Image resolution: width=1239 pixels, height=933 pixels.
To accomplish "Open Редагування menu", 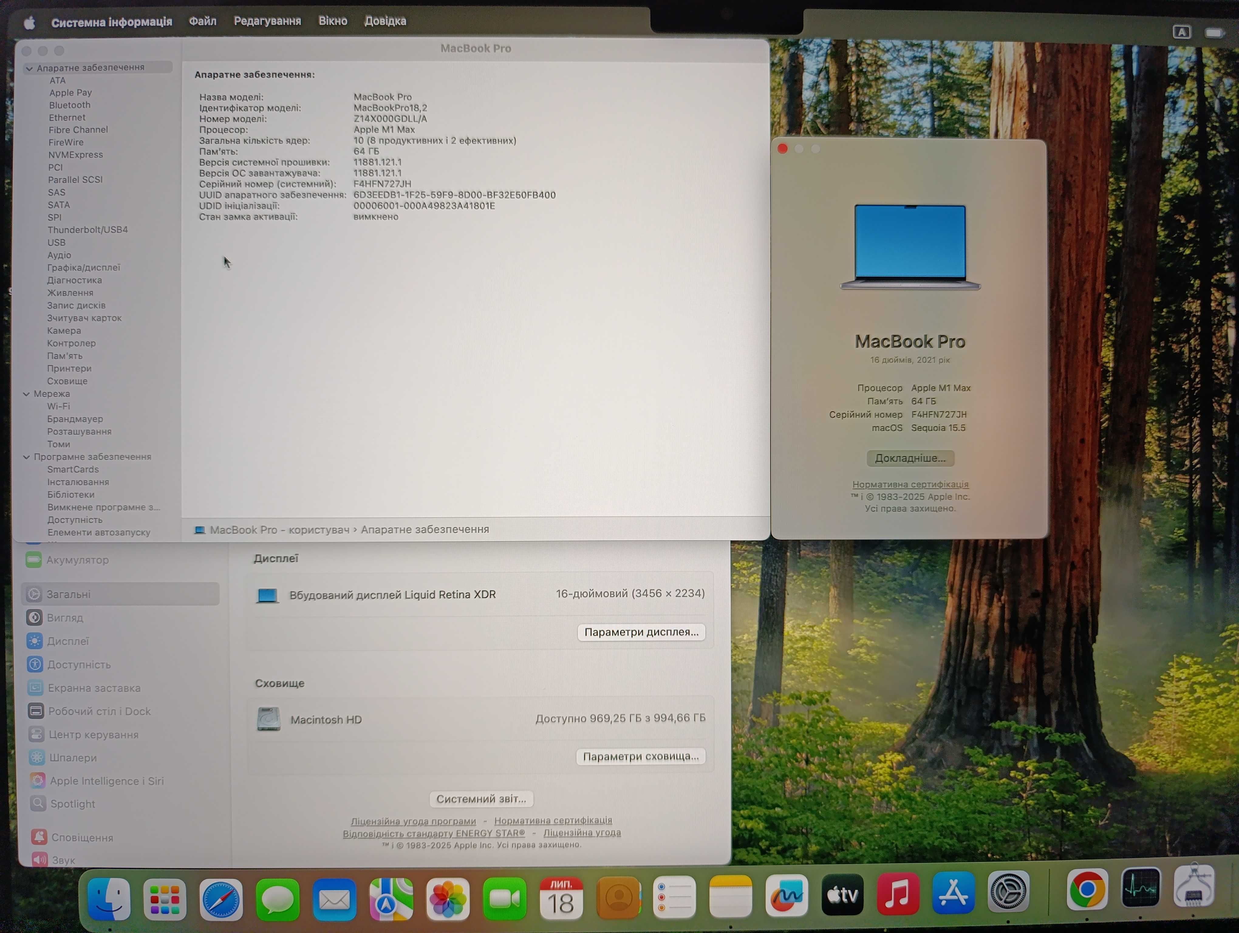I will [x=267, y=21].
